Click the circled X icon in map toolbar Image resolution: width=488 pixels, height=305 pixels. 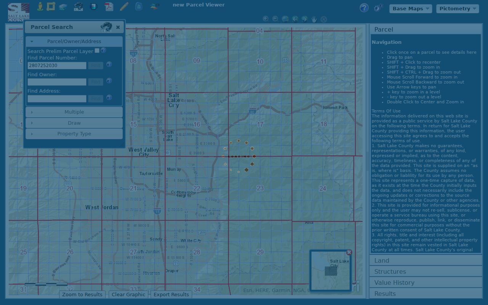(x=324, y=19)
